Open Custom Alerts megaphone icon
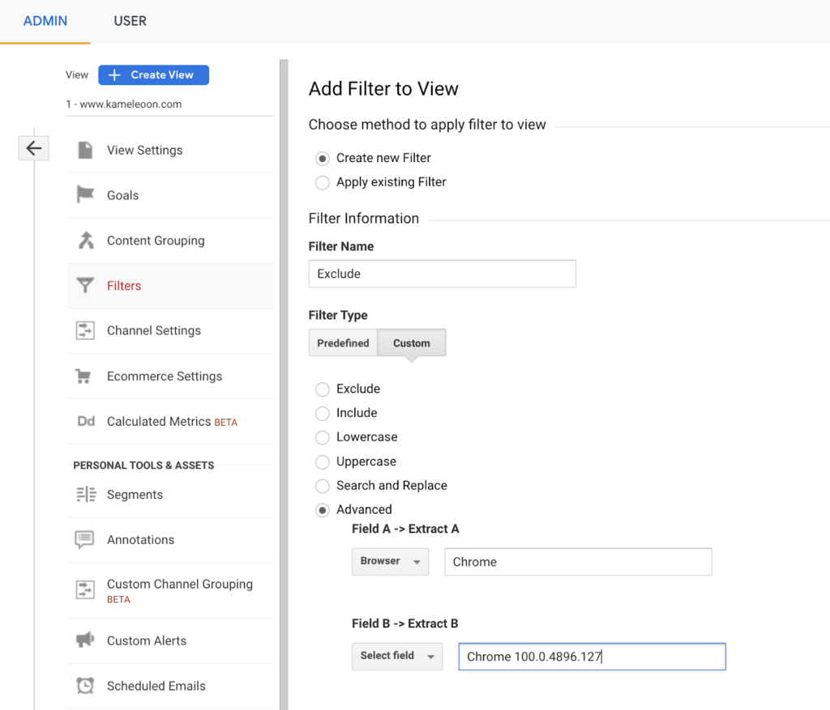This screenshot has width=830, height=710. tap(85, 640)
